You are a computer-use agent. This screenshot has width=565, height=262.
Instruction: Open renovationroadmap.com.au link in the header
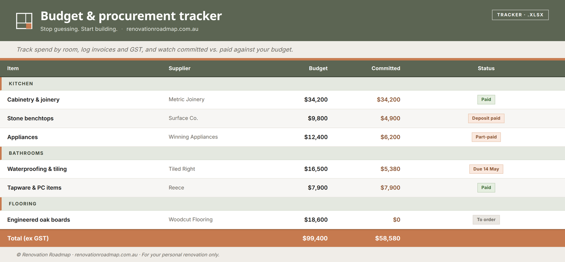162,29
